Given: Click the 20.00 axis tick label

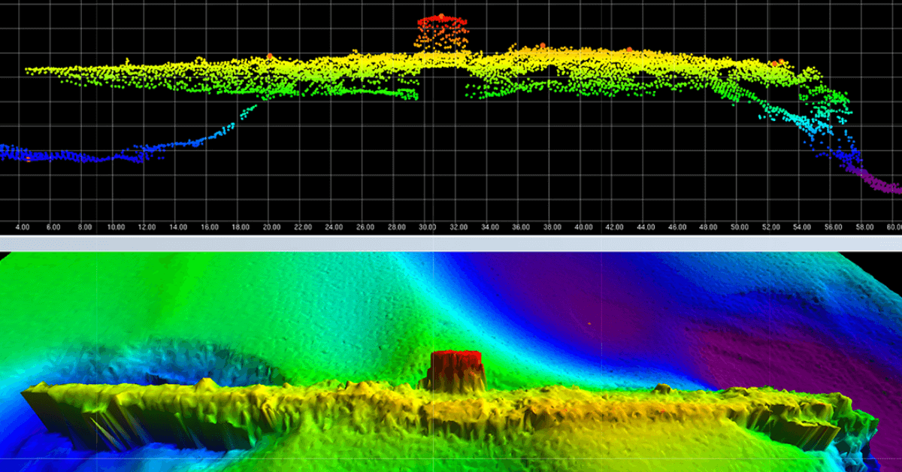Looking at the screenshot, I should [x=271, y=226].
